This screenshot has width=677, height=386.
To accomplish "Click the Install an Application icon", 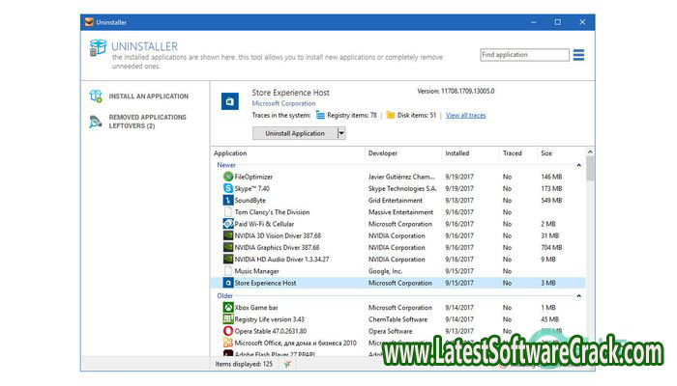I will [x=96, y=96].
